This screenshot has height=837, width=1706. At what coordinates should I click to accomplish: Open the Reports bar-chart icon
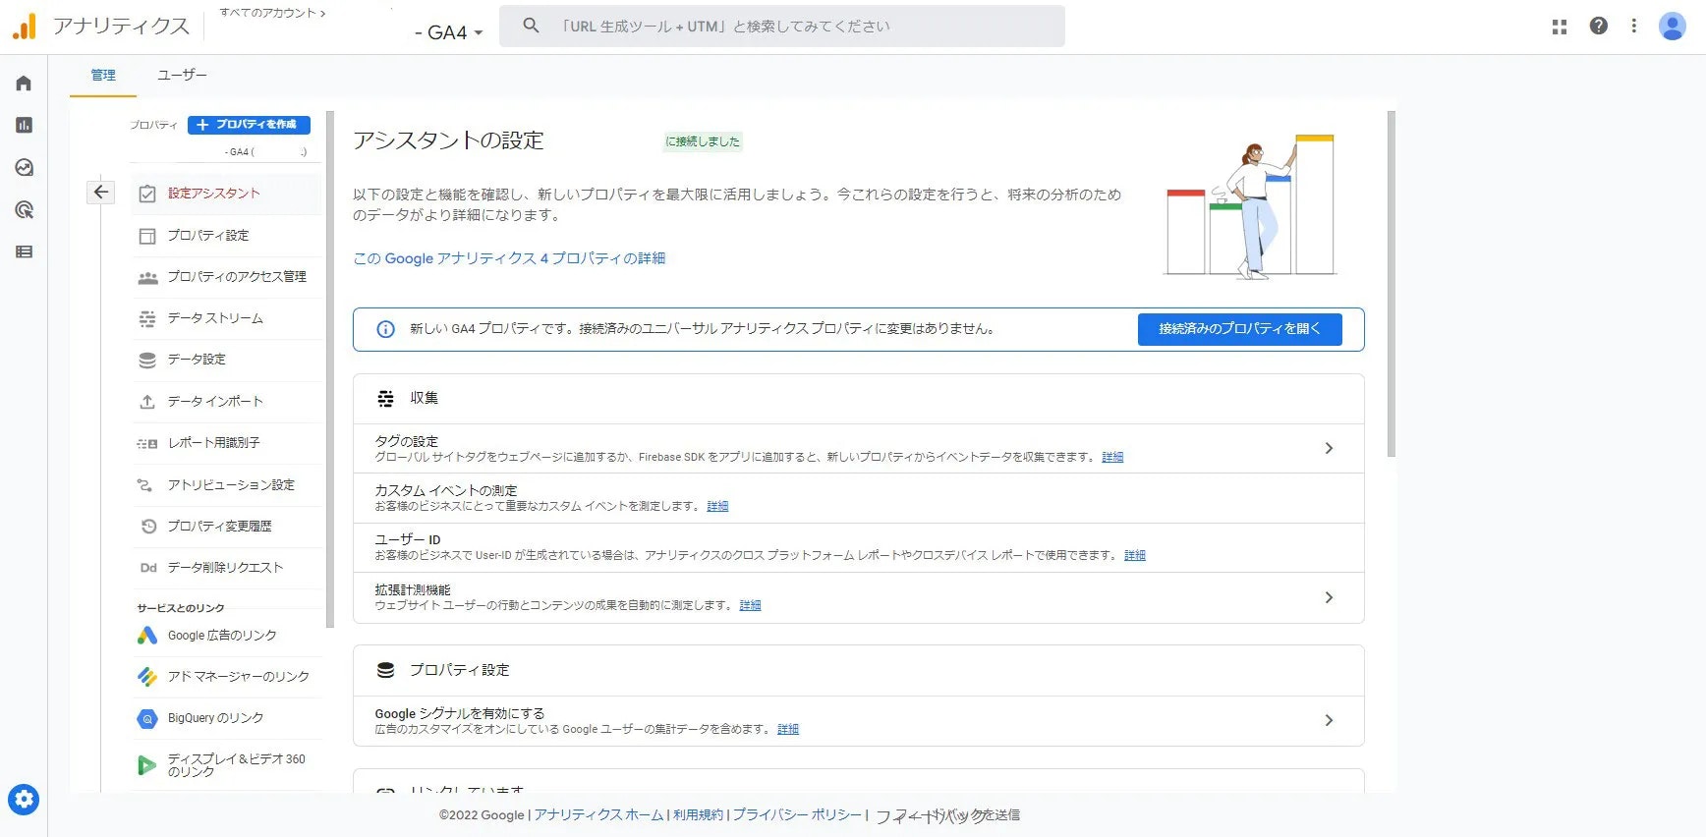pos(24,125)
